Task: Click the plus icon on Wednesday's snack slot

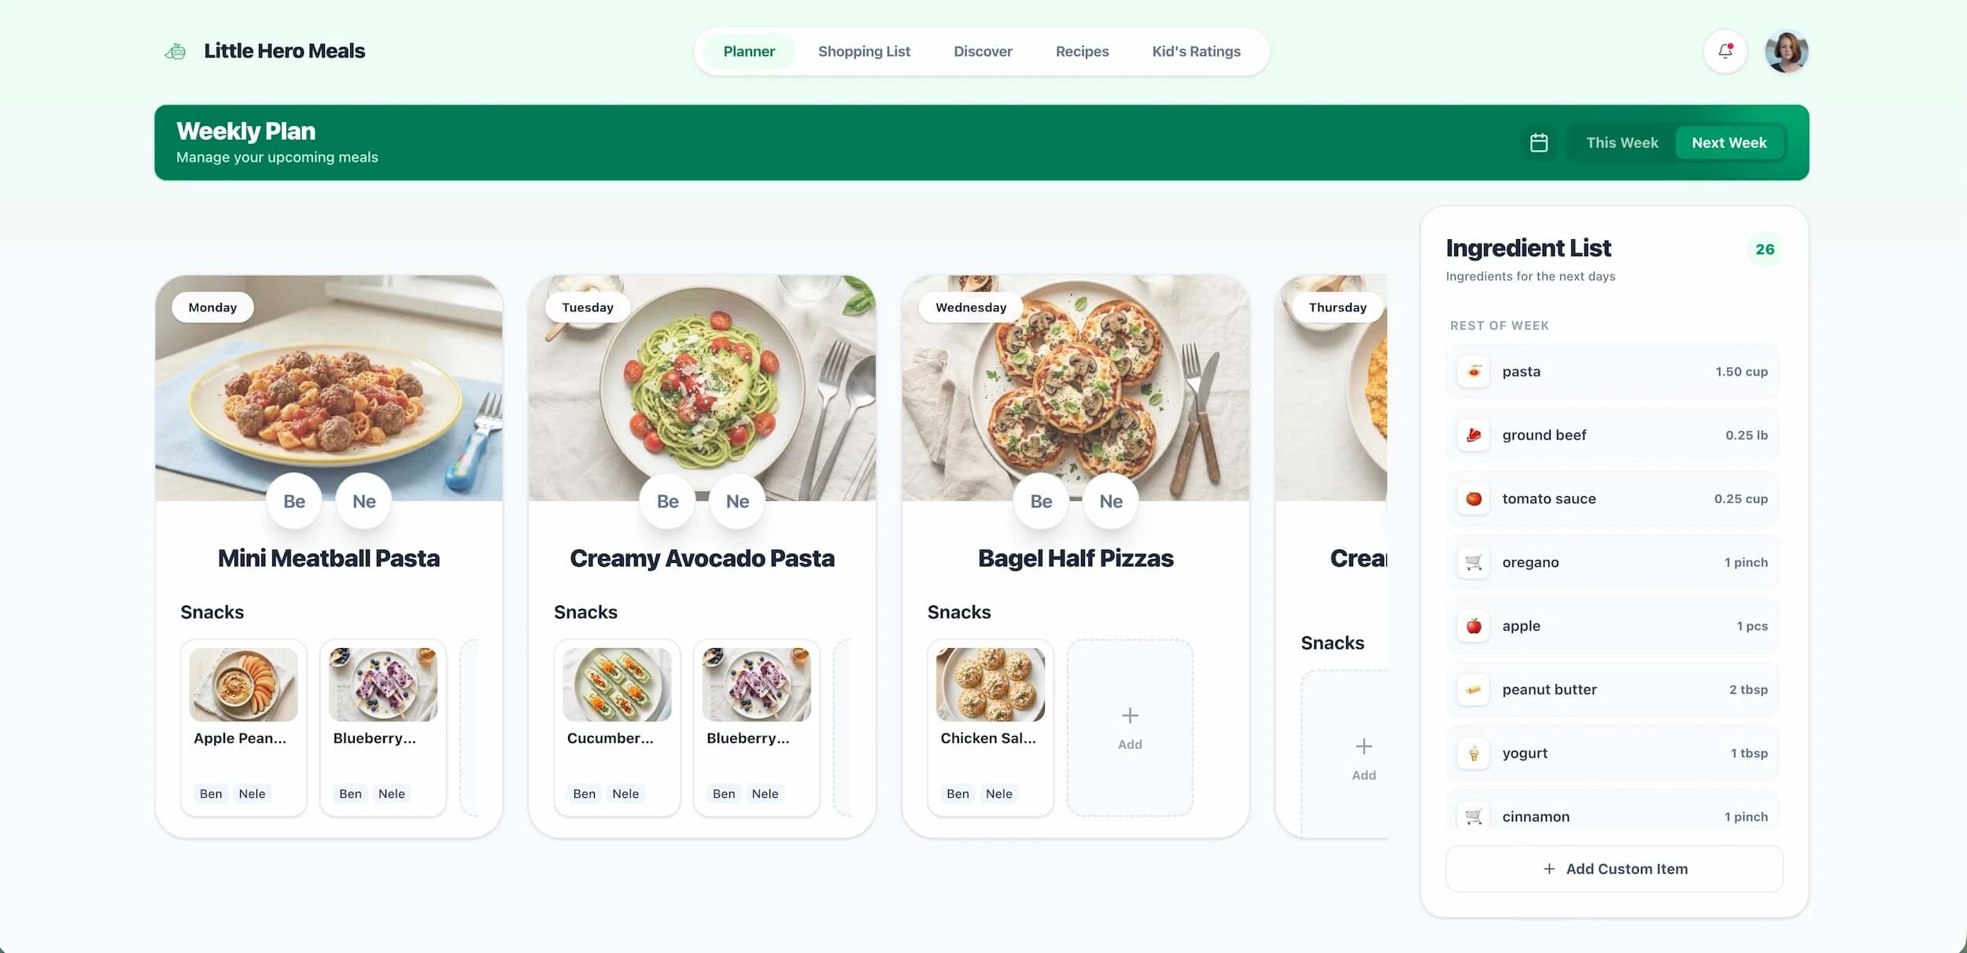Action: click(1130, 716)
